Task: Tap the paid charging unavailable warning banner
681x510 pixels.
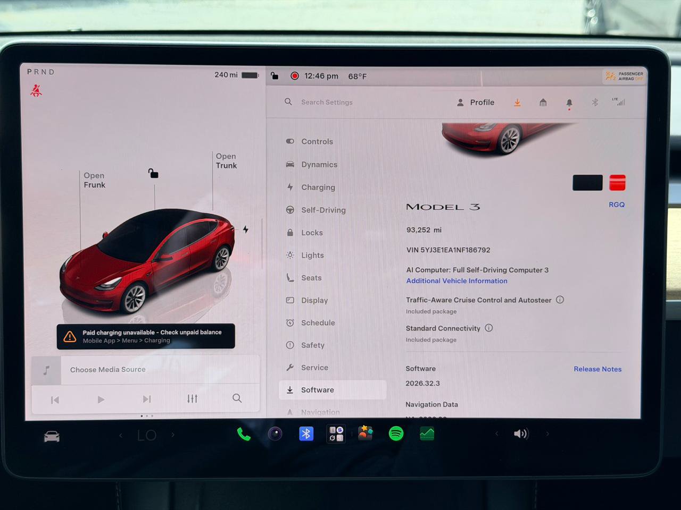Action: tap(146, 336)
